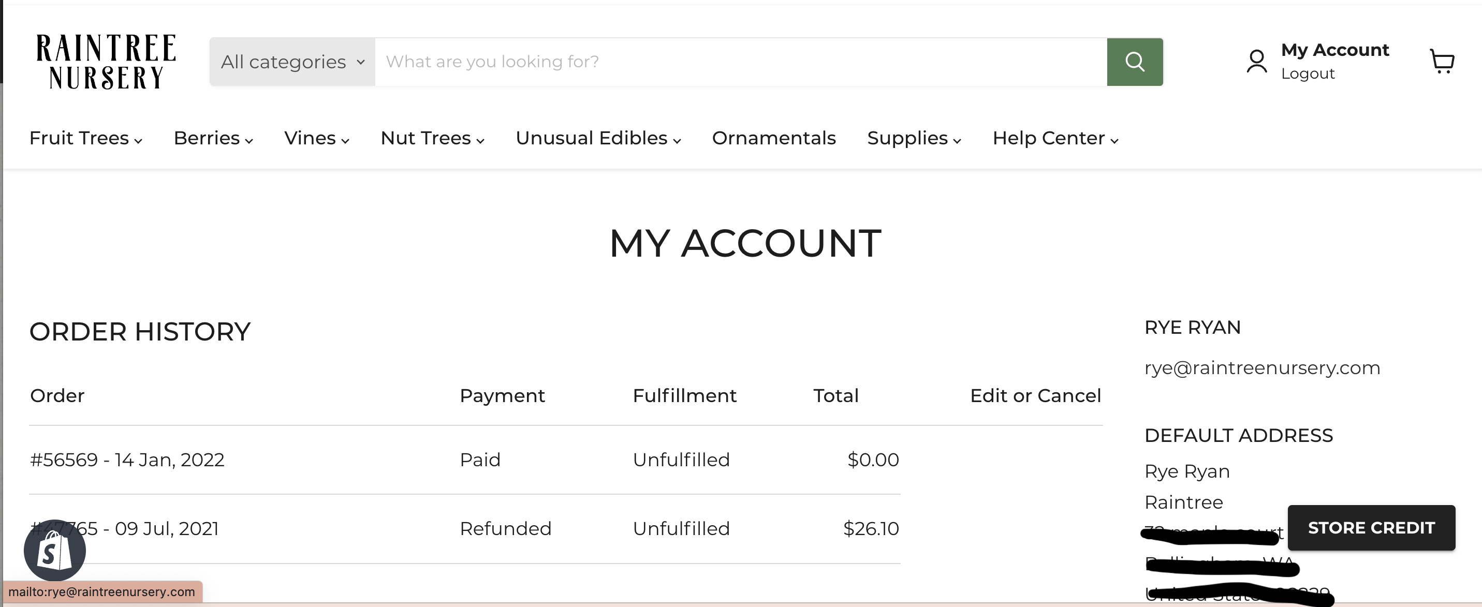The height and width of the screenshot is (607, 1482).
Task: Expand the Fruit Trees menu
Action: coord(86,138)
